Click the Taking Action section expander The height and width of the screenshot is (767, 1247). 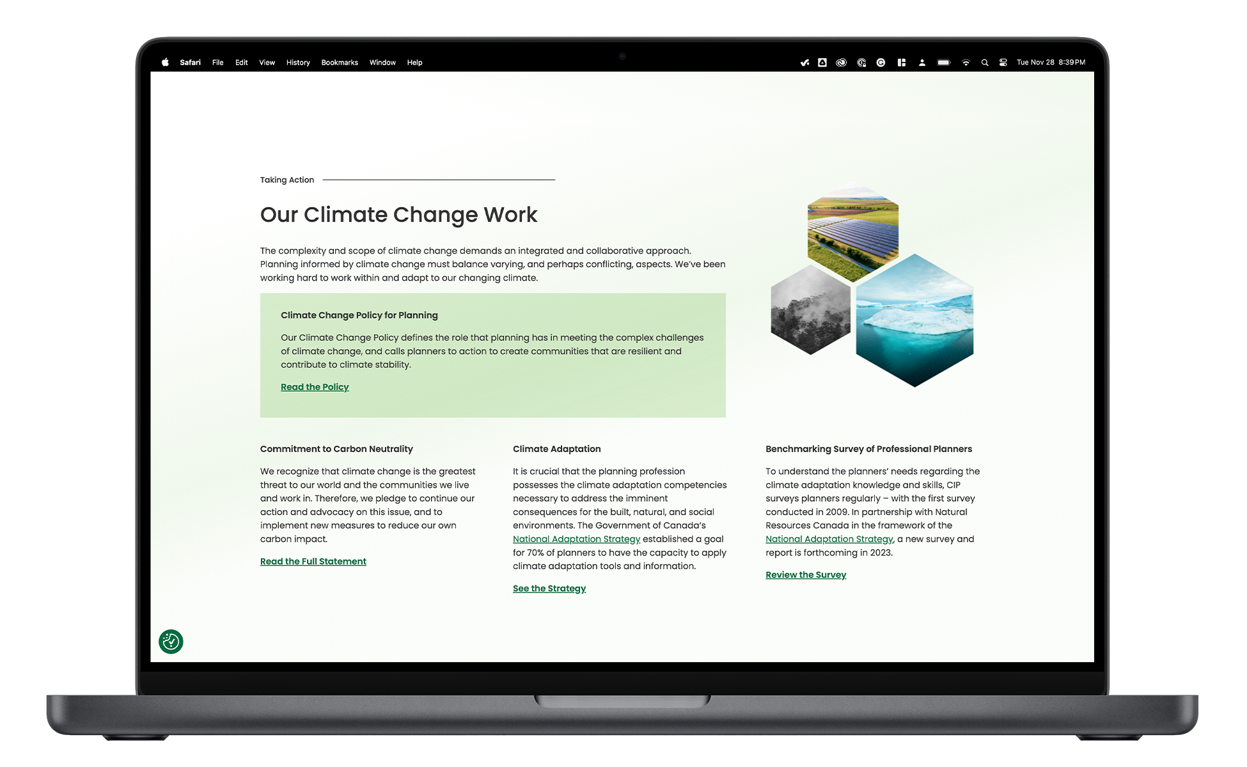coord(286,180)
